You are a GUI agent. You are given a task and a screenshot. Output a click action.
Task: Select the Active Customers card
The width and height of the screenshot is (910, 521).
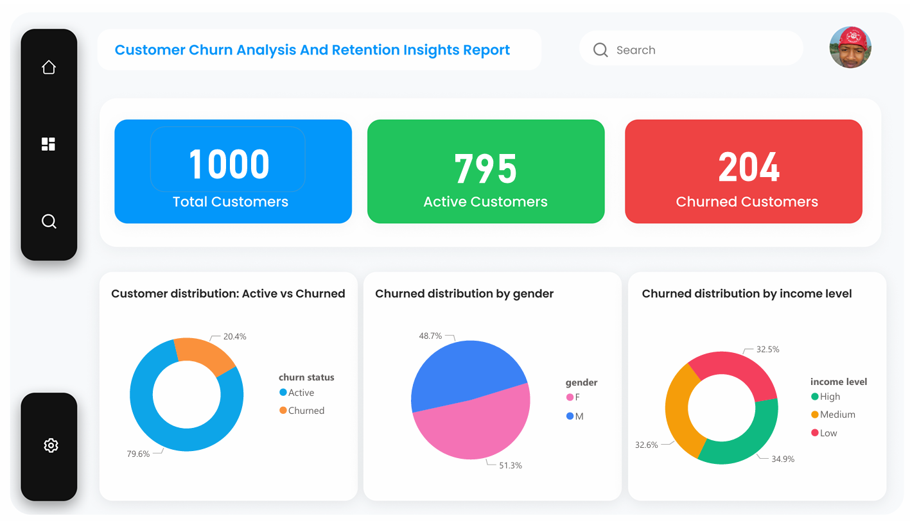click(x=486, y=171)
